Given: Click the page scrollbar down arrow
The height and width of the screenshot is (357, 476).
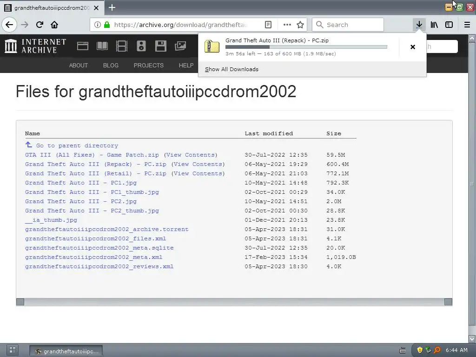Looking at the screenshot, I should [472, 338].
